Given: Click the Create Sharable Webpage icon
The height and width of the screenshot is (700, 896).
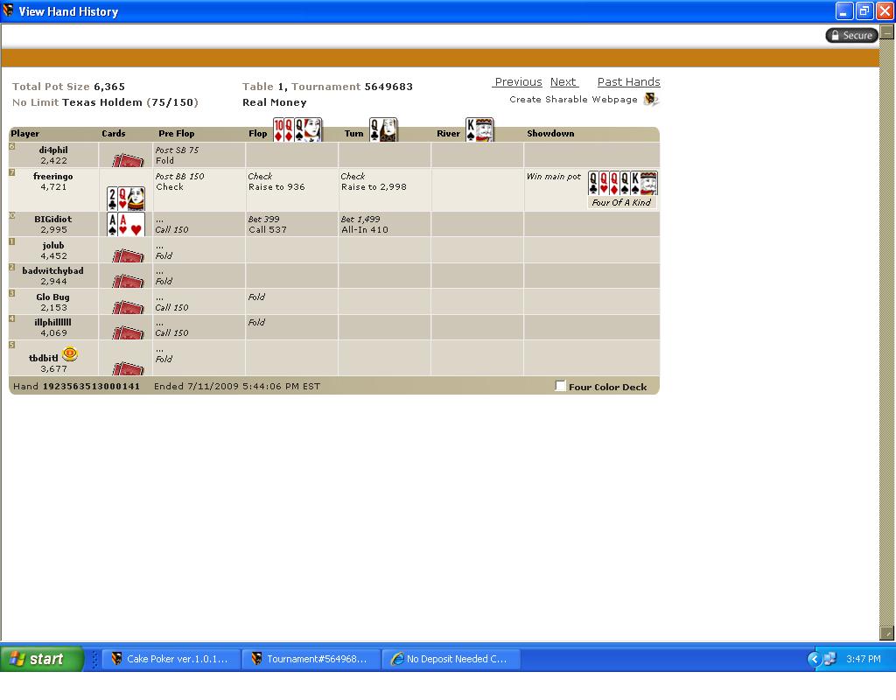Looking at the screenshot, I should [650, 100].
